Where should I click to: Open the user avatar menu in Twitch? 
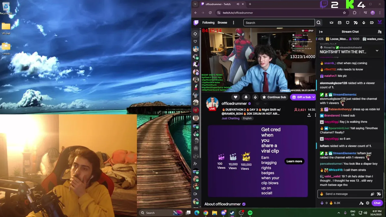tap(380, 23)
